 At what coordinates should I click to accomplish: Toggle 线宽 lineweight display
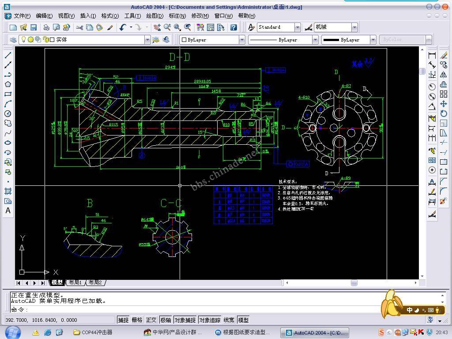[x=229, y=320]
